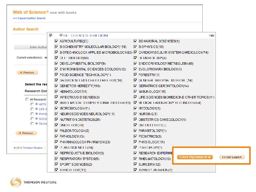Uncheck DEVELOPMENTAL BIOLOGY checkbox
Screen dimensions: 256x192
pos(56,64)
